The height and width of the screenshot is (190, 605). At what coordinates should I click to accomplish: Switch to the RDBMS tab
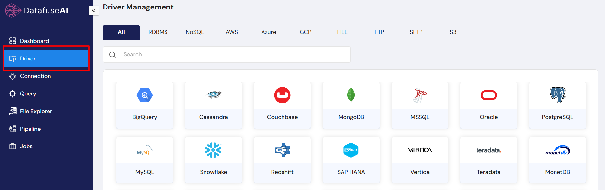pos(158,32)
